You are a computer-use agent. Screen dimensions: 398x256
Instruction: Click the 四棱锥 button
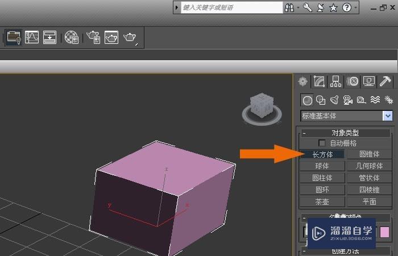370,190
